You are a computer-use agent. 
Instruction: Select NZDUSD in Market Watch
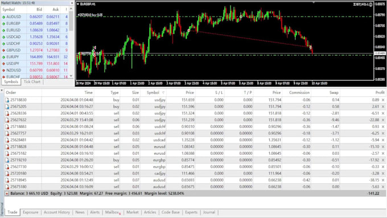(x=35, y=70)
